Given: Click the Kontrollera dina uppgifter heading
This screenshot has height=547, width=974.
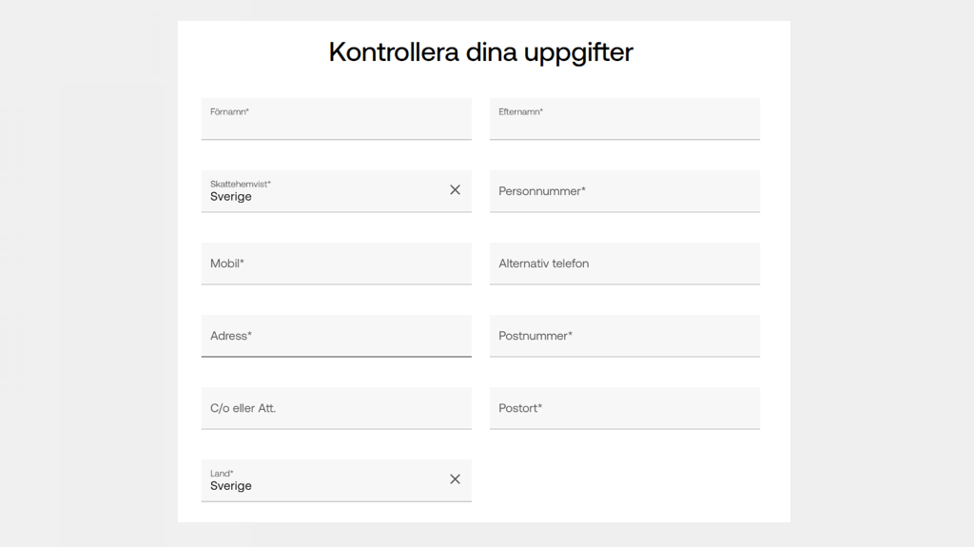Looking at the screenshot, I should [x=480, y=51].
